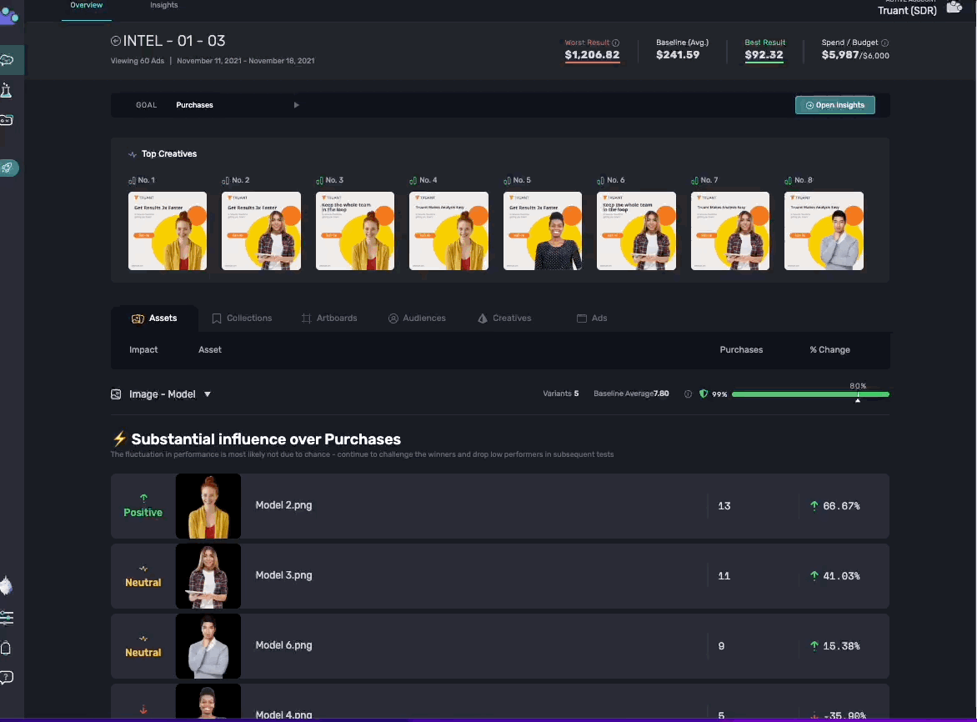Click info icon next to Spend / Budget
The image size is (977, 722).
point(884,43)
